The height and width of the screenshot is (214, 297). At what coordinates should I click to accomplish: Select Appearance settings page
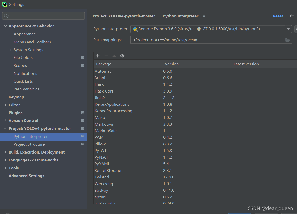[25, 34]
